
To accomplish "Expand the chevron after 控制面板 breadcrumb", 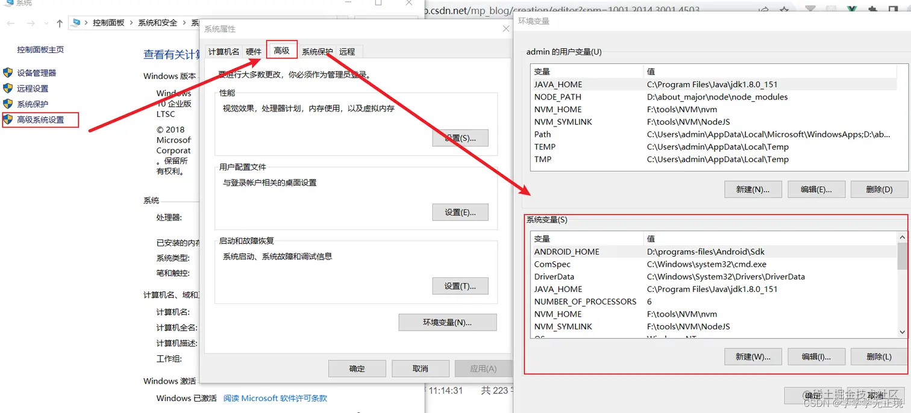I will [131, 23].
